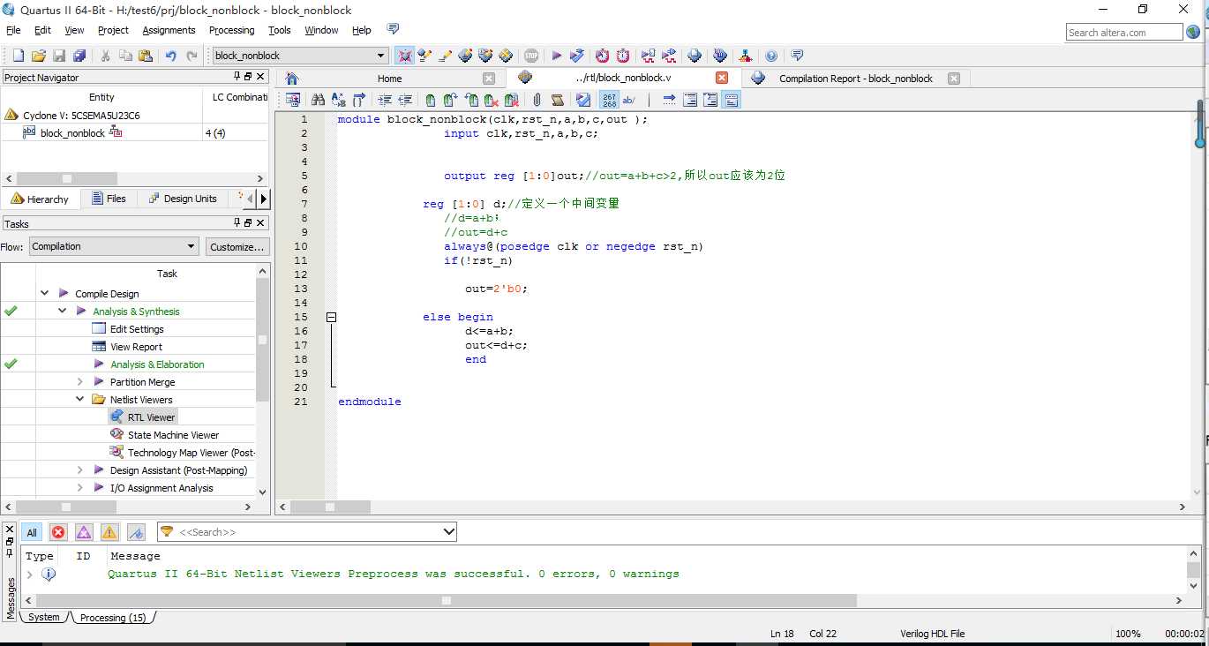The height and width of the screenshot is (646, 1209).
Task: Expand the message row chevron
Action: click(29, 574)
